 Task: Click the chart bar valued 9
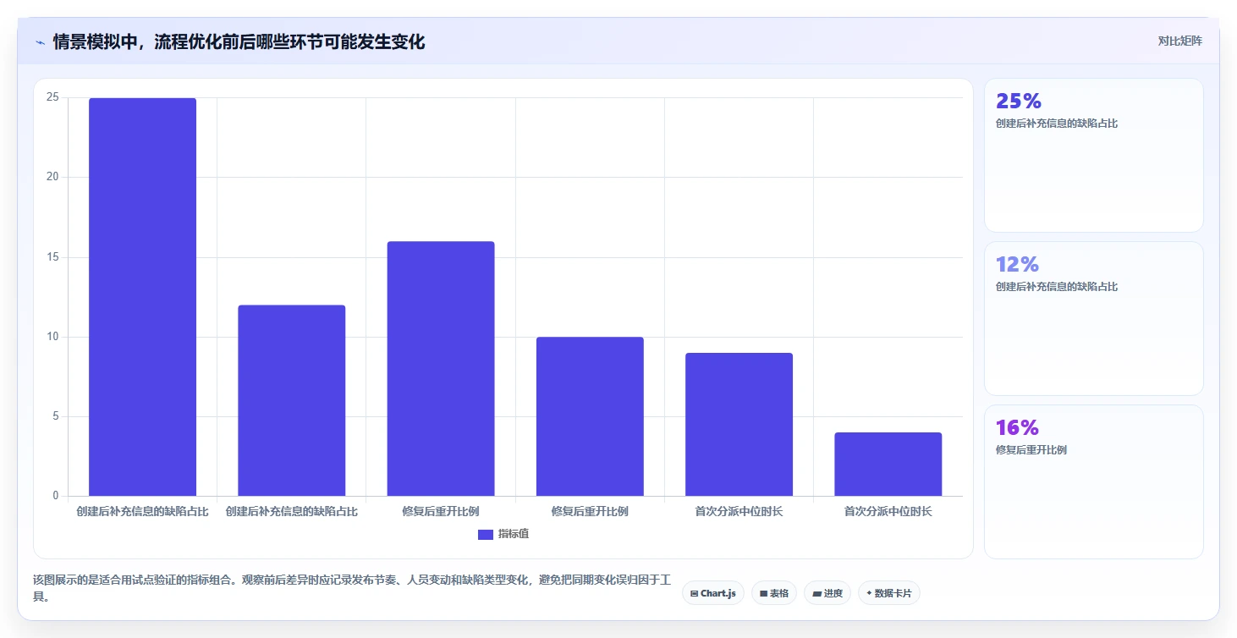pyautogui.click(x=739, y=424)
